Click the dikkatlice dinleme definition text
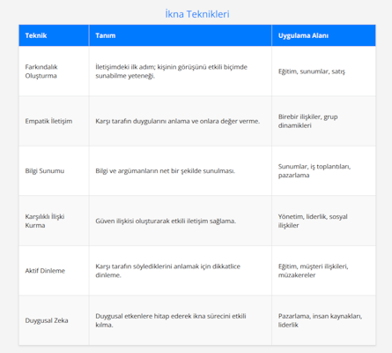The width and height of the screenshot is (392, 353). point(167,271)
